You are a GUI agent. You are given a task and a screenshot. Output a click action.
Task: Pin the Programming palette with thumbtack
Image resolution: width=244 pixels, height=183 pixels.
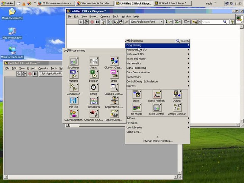(67, 50)
